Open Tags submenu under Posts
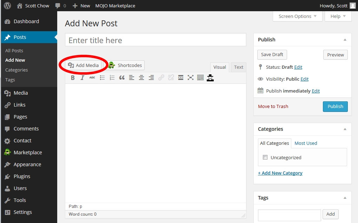358x223 pixels. click(10, 80)
